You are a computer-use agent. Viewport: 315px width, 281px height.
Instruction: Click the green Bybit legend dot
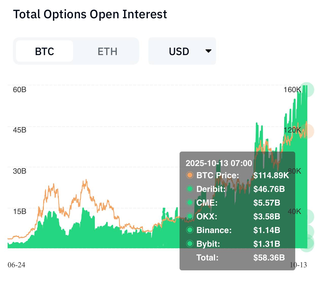190,244
